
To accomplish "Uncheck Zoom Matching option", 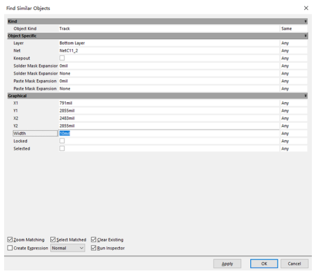I will (10, 240).
